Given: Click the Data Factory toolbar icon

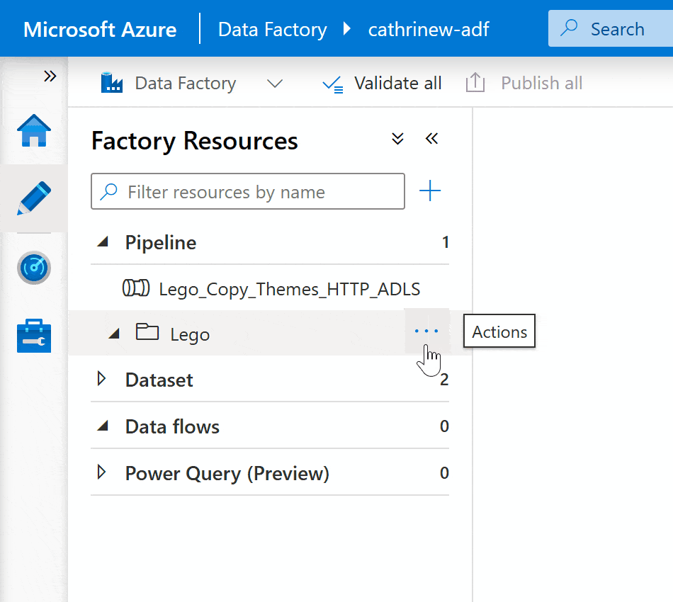Looking at the screenshot, I should click(x=112, y=84).
